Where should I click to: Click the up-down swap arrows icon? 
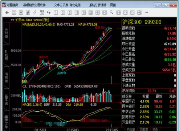49,12
